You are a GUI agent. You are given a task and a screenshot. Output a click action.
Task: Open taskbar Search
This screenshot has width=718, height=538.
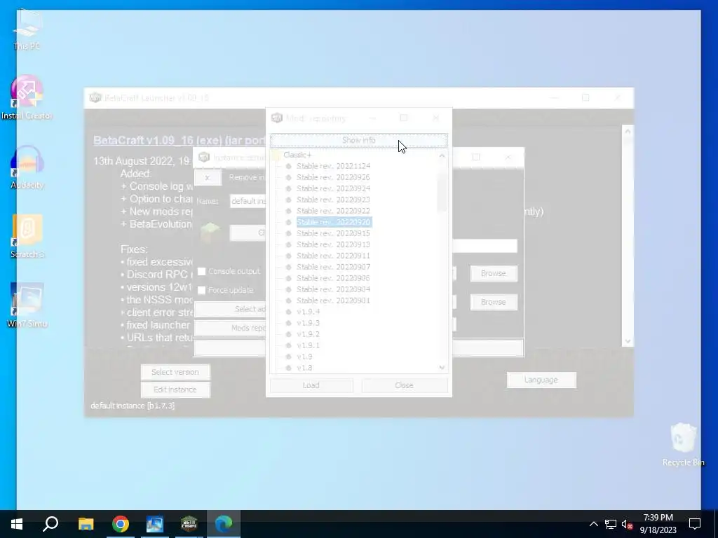tap(50, 524)
